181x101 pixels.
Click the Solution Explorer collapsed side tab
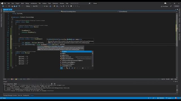(179, 28)
